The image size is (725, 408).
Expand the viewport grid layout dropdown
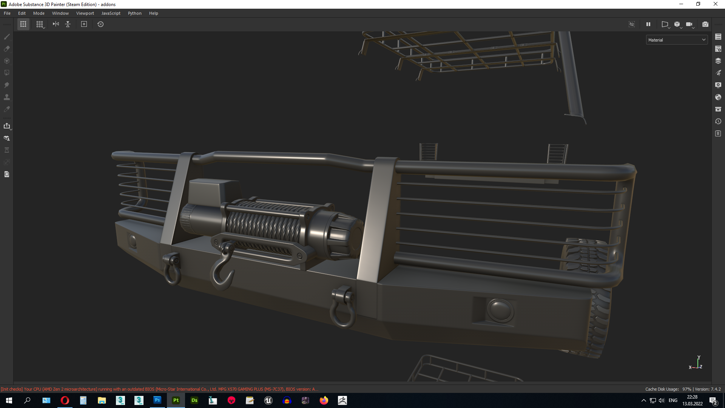pos(40,25)
